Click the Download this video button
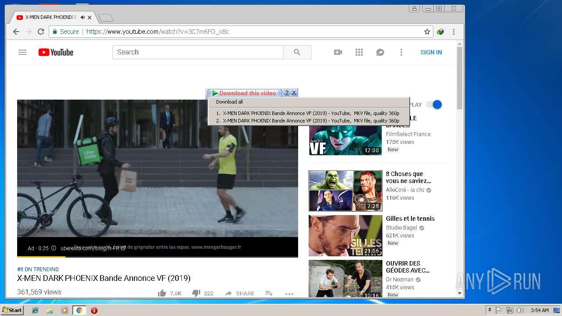562x316 pixels. coord(244,93)
